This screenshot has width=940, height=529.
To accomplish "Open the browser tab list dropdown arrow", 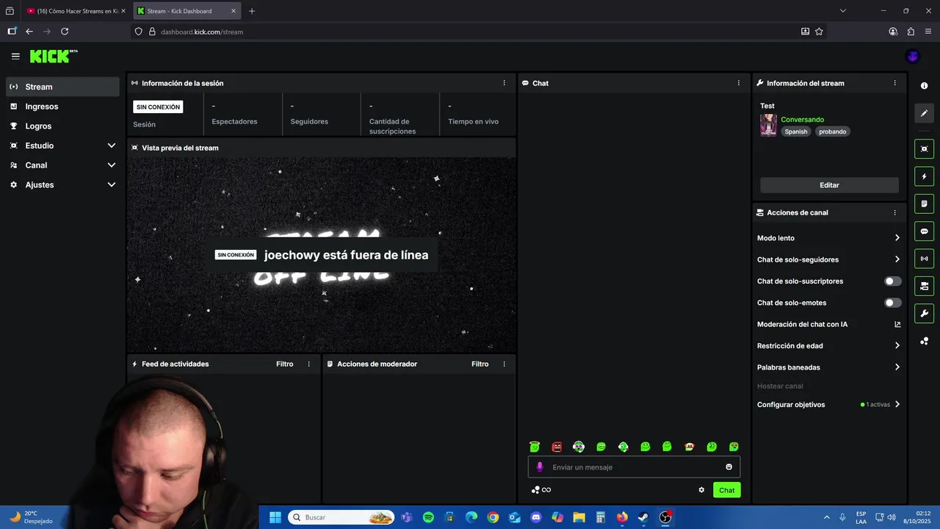I will [843, 11].
